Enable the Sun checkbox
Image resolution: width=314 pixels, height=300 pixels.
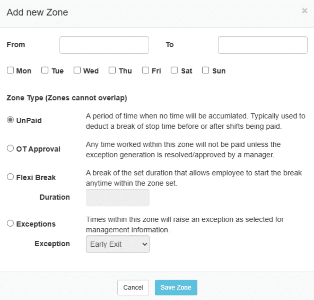click(x=205, y=70)
